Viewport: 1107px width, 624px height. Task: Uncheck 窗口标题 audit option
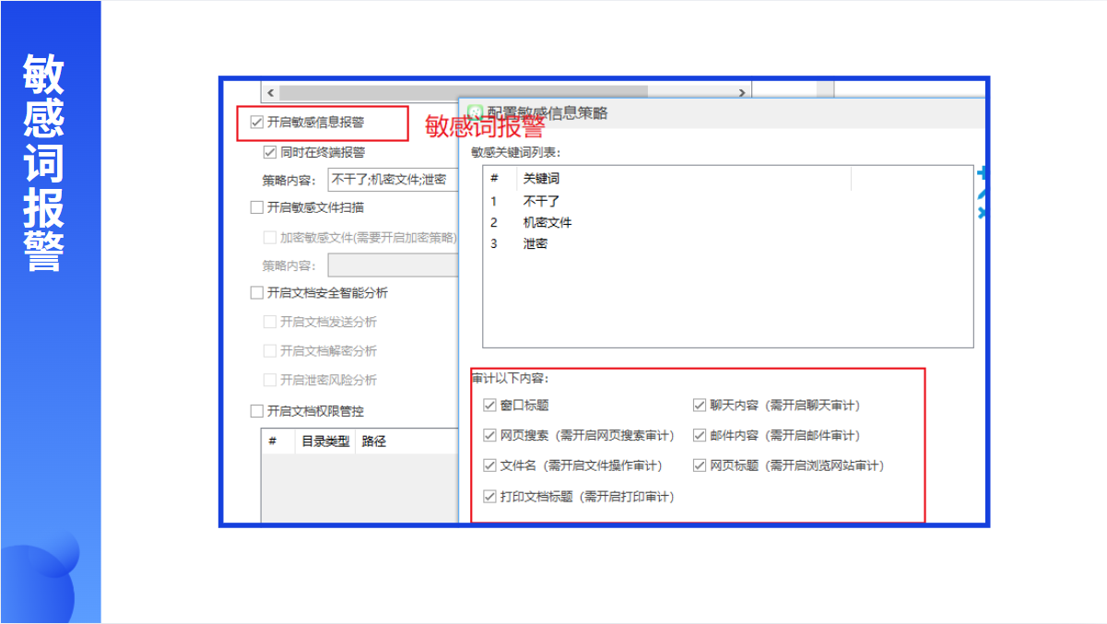pos(489,405)
